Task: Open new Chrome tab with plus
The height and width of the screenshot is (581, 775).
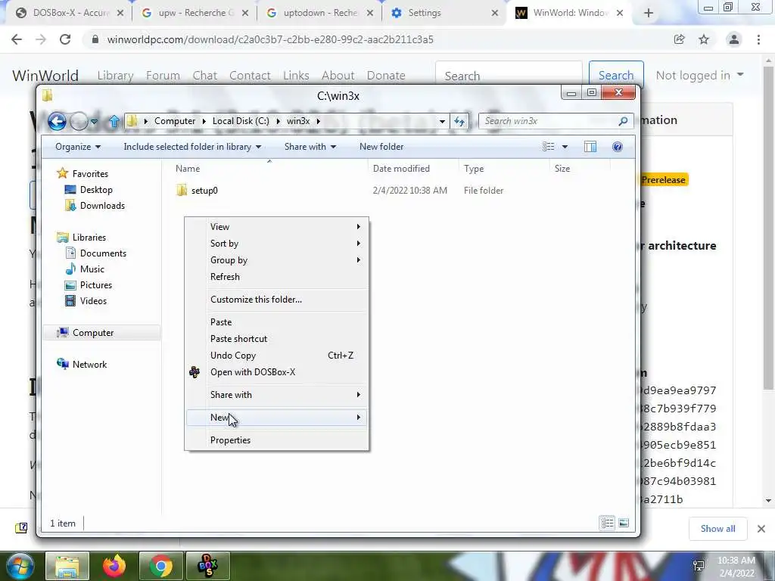Action: pos(649,14)
